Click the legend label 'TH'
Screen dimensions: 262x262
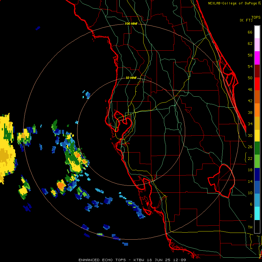click(x=250, y=227)
